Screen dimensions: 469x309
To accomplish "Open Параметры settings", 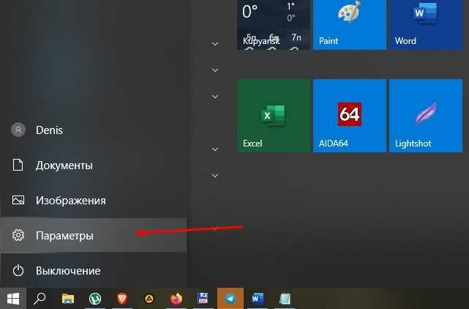I will 94,235.
